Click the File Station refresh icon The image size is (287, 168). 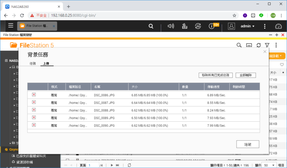click(259, 45)
